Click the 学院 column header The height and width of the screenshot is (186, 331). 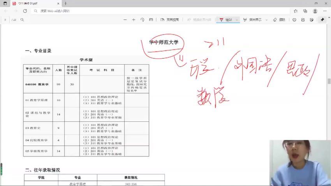pos(41,177)
